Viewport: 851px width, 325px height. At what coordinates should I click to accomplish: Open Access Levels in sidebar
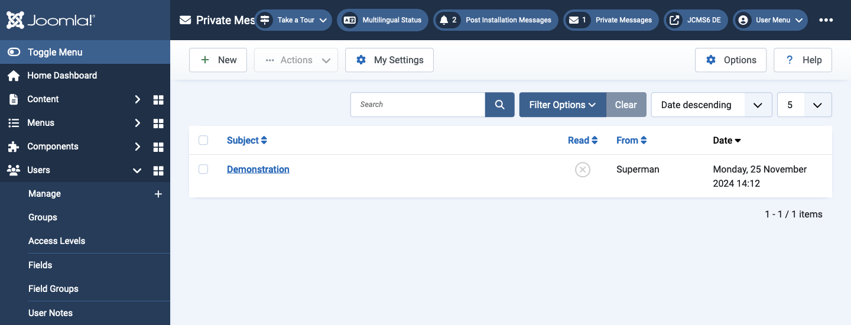click(x=57, y=241)
